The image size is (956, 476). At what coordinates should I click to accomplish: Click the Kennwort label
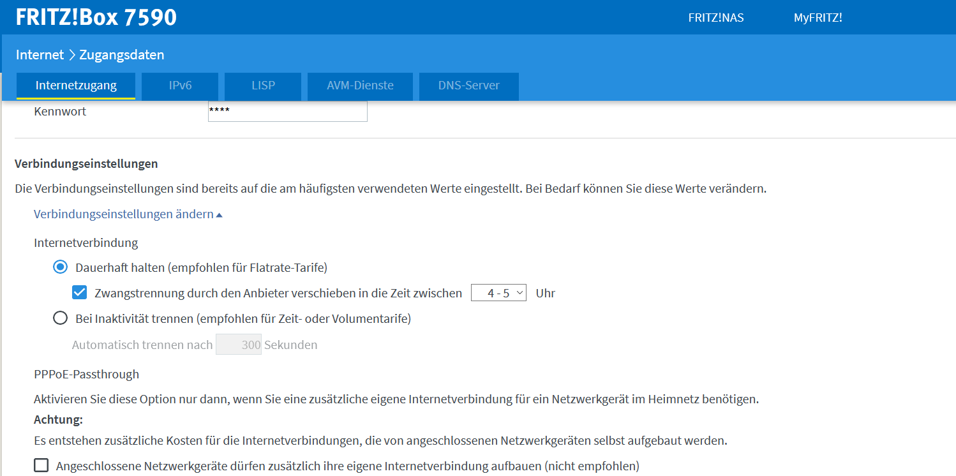60,112
